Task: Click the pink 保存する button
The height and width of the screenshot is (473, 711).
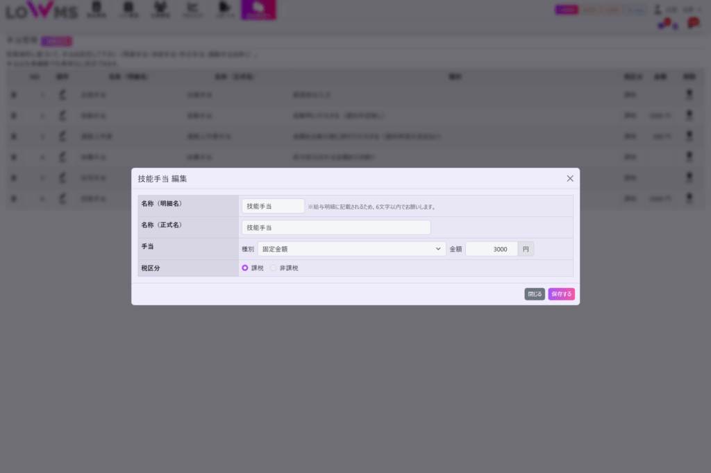Action: click(x=561, y=294)
